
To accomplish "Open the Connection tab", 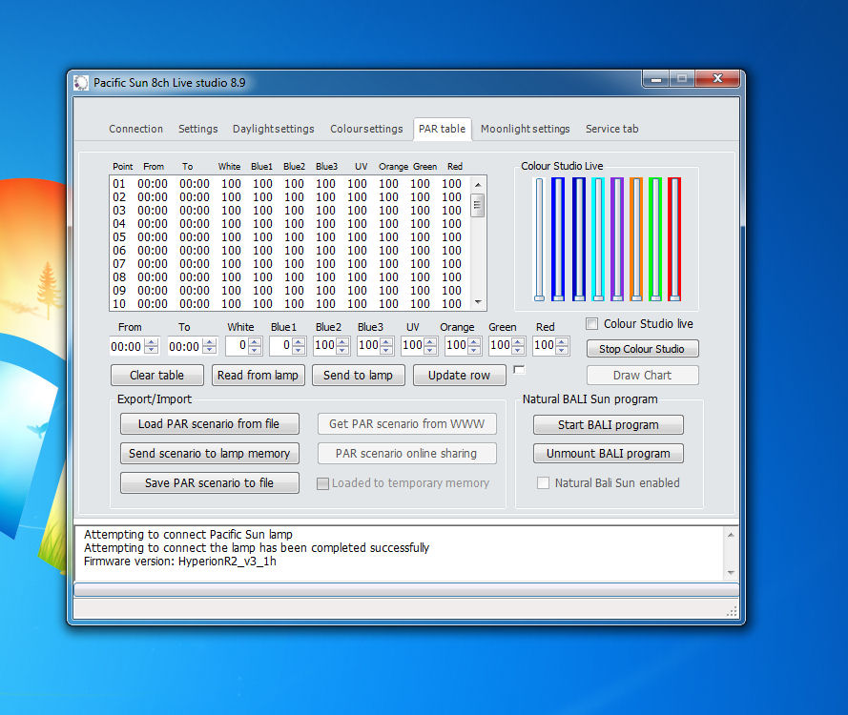I will point(135,129).
